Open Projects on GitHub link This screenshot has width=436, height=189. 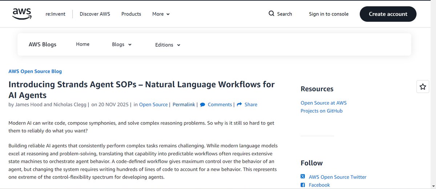(x=322, y=111)
